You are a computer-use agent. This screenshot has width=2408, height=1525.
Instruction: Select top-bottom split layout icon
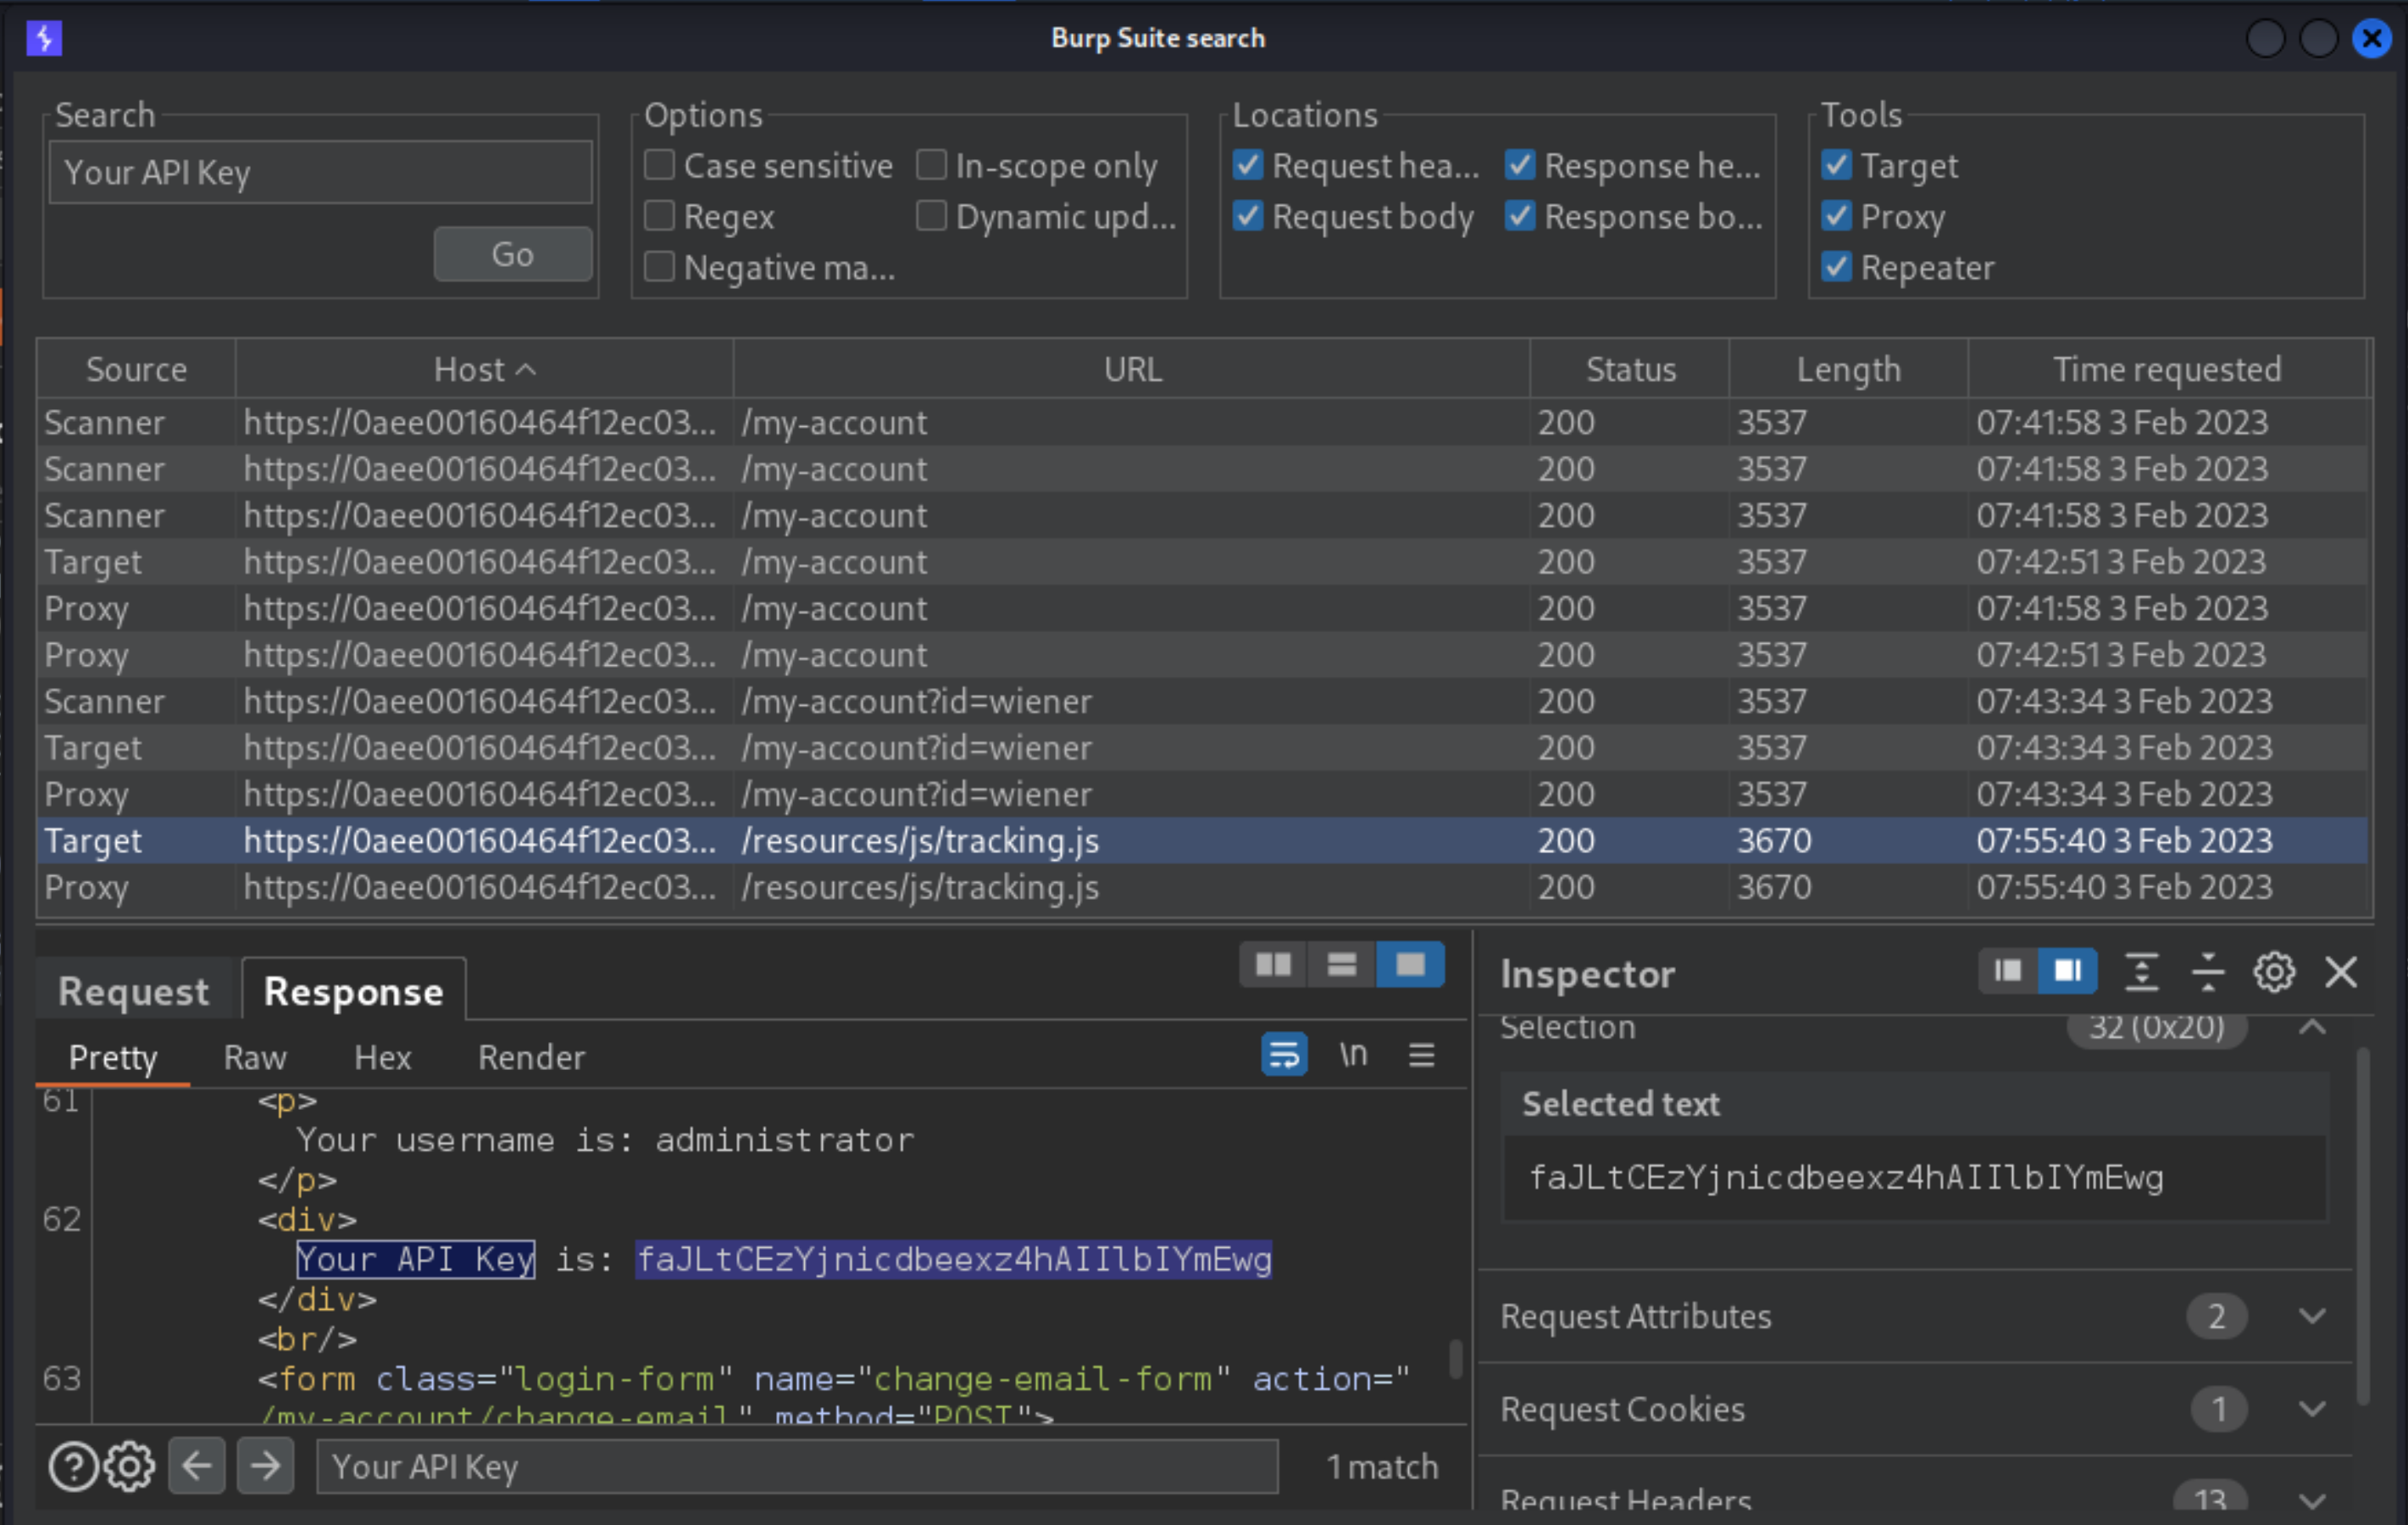1341,964
